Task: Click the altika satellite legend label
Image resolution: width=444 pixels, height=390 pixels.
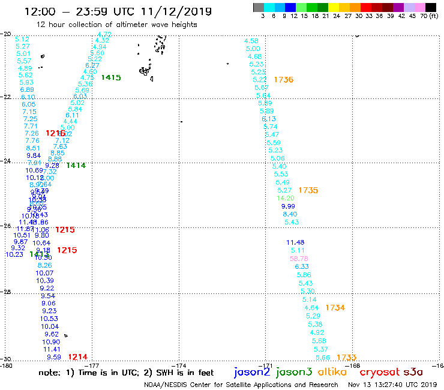Action: tap(332, 372)
